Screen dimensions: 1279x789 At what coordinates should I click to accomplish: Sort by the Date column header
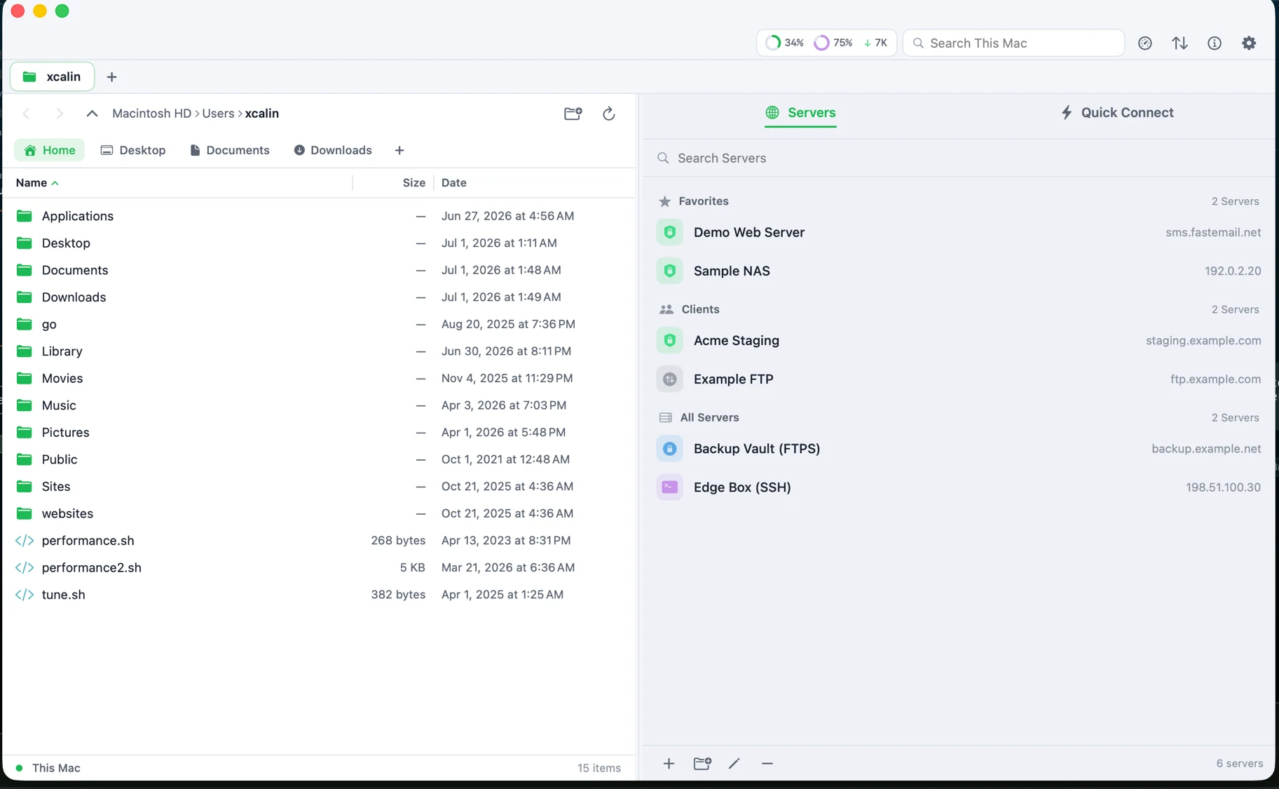453,182
